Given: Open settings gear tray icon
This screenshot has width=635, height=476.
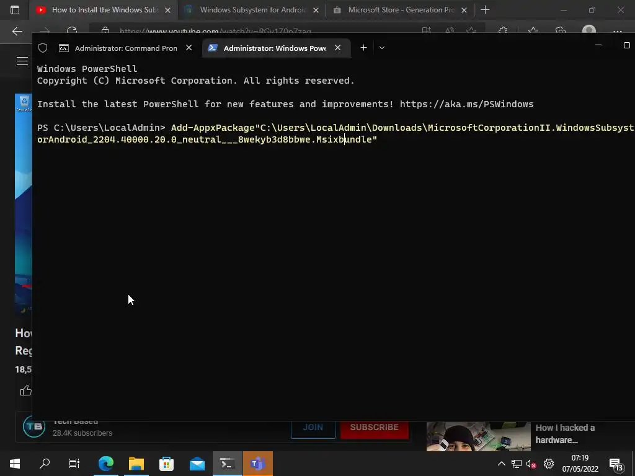Looking at the screenshot, I should tap(549, 464).
